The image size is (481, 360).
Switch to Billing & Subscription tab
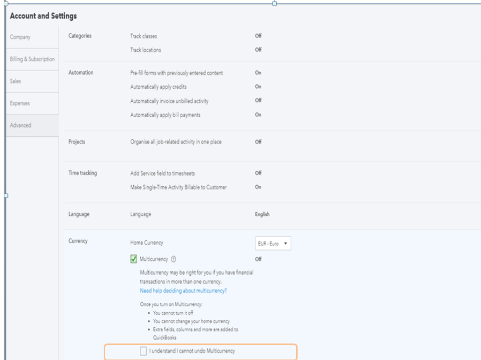[x=32, y=59]
